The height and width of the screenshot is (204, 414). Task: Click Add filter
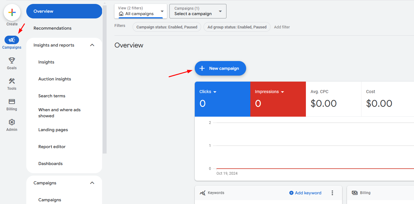tap(282, 27)
